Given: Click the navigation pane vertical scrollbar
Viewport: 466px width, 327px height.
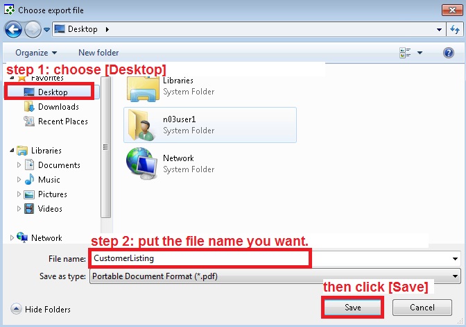Looking at the screenshot, I should (x=105, y=146).
